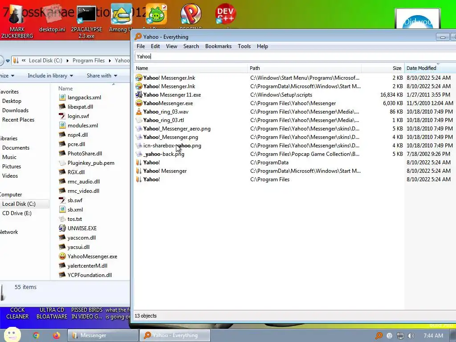456x342 pixels.
Task: Select UNWISE.EXE uninstaller icon
Action: point(62,228)
